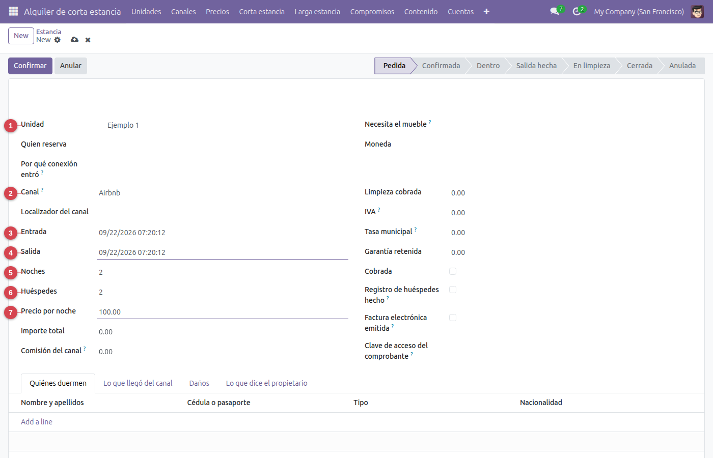
Task: Open the Precios menu
Action: tap(217, 11)
